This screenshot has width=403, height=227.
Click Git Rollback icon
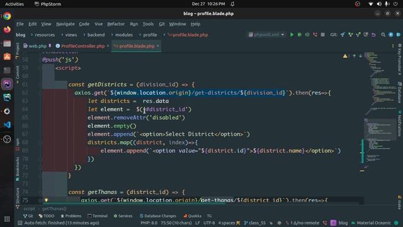click(x=373, y=35)
